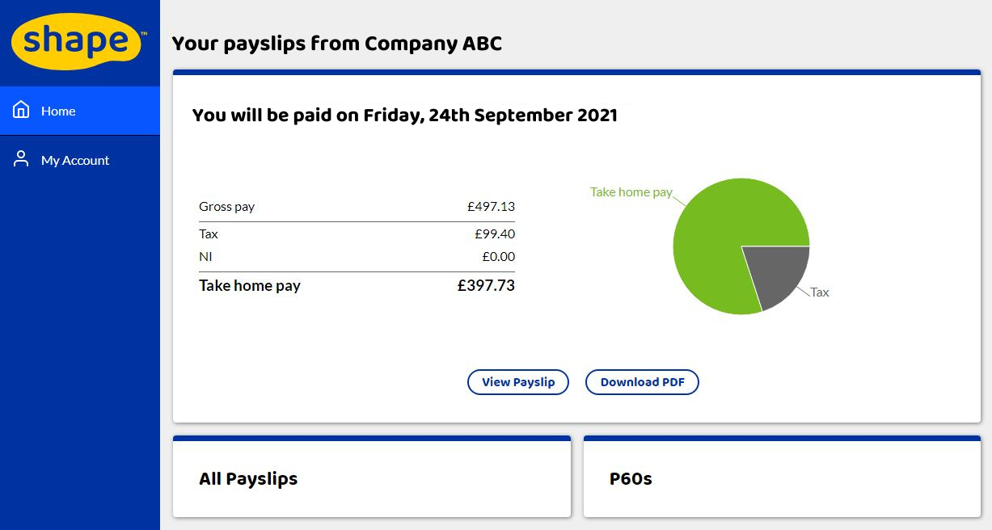Click the Take home pay total £397.73
Image resolution: width=992 pixels, height=530 pixels.
click(x=486, y=285)
